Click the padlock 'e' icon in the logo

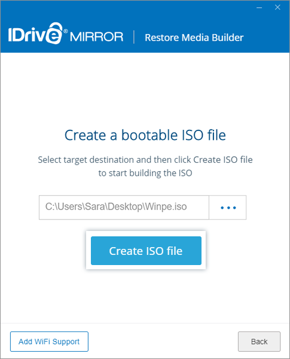click(x=54, y=34)
